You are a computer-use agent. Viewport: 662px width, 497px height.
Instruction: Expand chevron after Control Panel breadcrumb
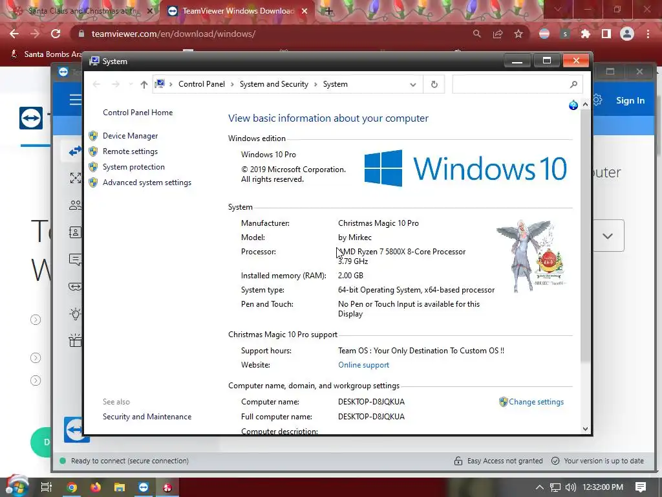[x=232, y=85]
